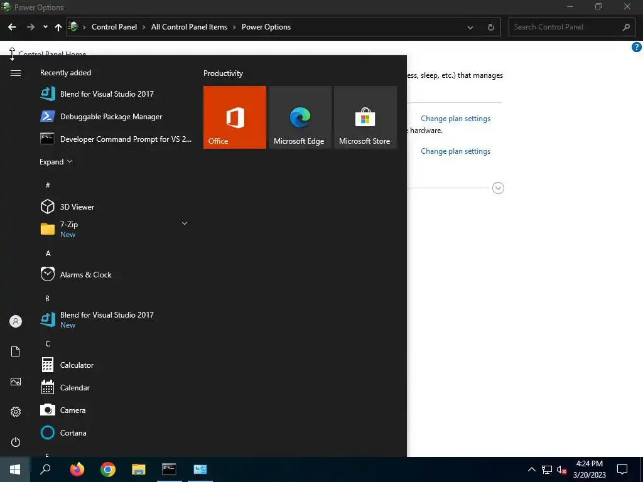The height and width of the screenshot is (482, 643).
Task: Focus the Search Control Panel field
Action: [572, 27]
